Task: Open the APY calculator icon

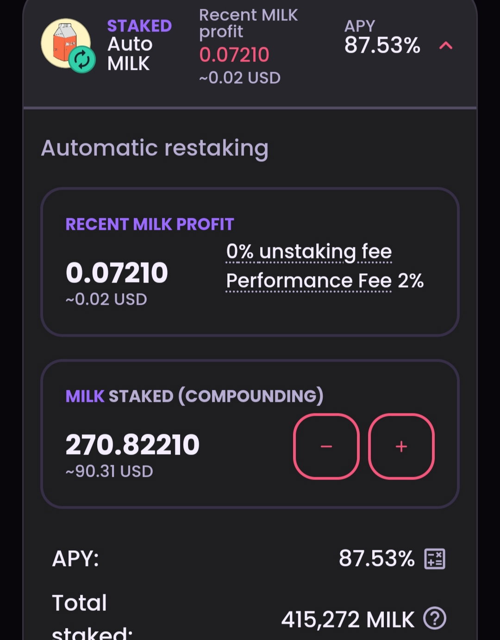Action: [x=435, y=559]
